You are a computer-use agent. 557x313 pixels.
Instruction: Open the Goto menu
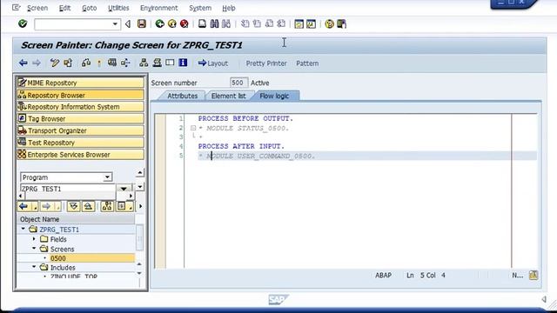(x=89, y=8)
